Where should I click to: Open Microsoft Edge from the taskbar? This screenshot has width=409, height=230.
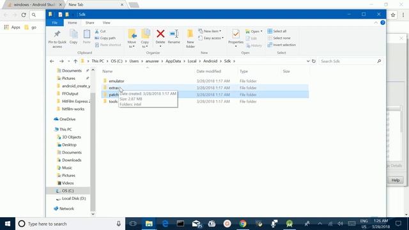165,224
